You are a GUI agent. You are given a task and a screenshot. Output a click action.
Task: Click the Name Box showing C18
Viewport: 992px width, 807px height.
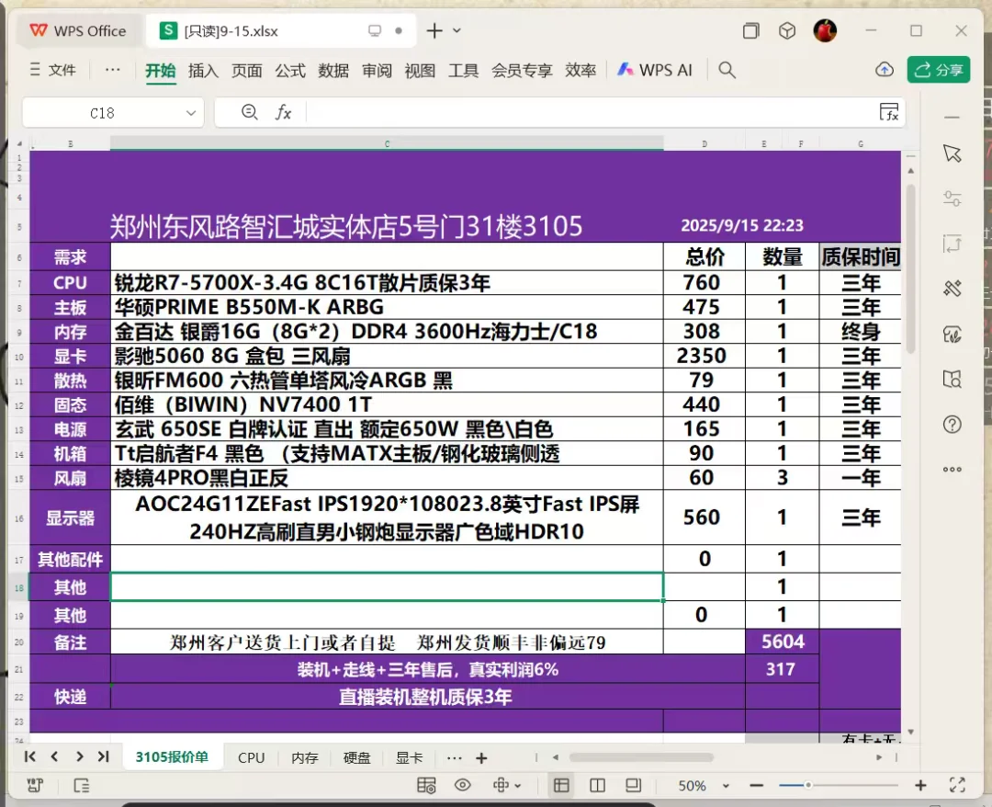[x=103, y=113]
